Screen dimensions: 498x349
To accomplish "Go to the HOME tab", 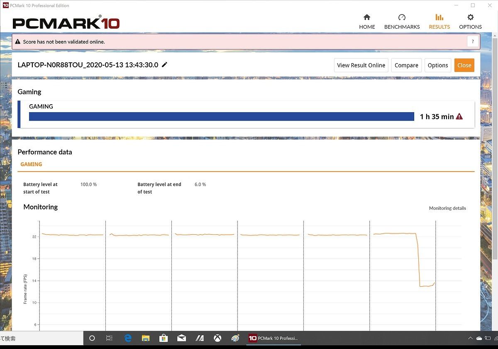I will click(x=367, y=22).
